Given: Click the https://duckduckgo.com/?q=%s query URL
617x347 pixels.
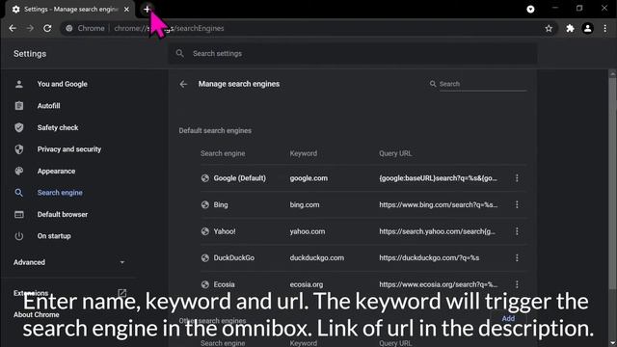Looking at the screenshot, I should click(429, 257).
